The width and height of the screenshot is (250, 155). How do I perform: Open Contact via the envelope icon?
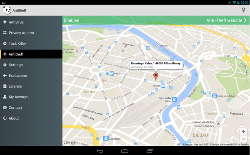(5, 108)
